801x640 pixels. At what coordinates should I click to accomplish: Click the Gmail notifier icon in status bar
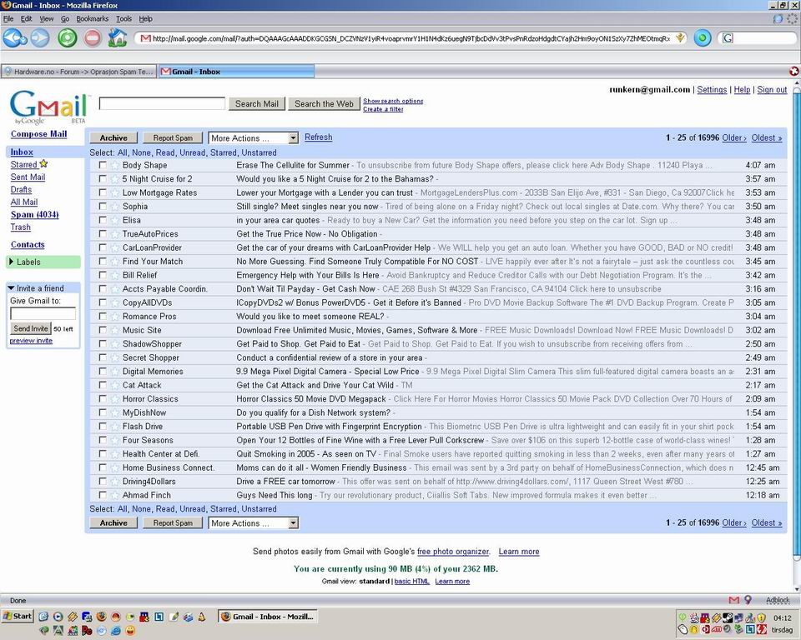point(734,600)
